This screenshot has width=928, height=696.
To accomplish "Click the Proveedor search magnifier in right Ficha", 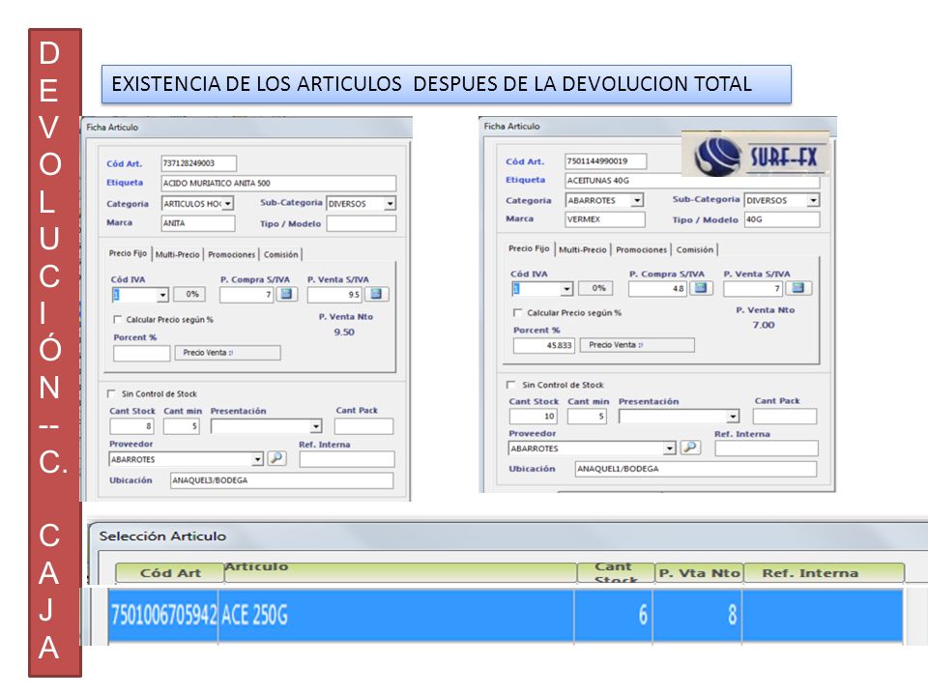I will click(x=690, y=448).
